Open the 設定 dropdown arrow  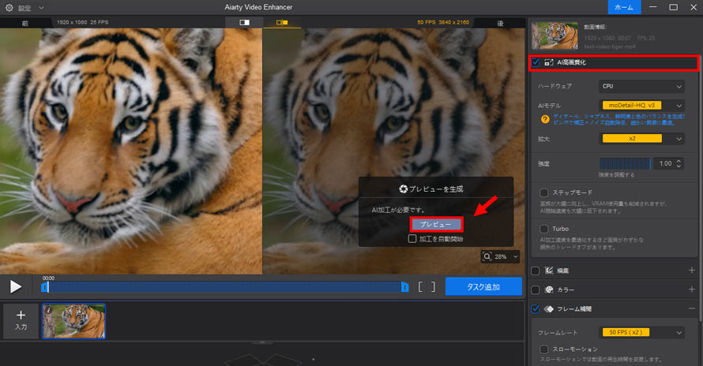coord(41,8)
